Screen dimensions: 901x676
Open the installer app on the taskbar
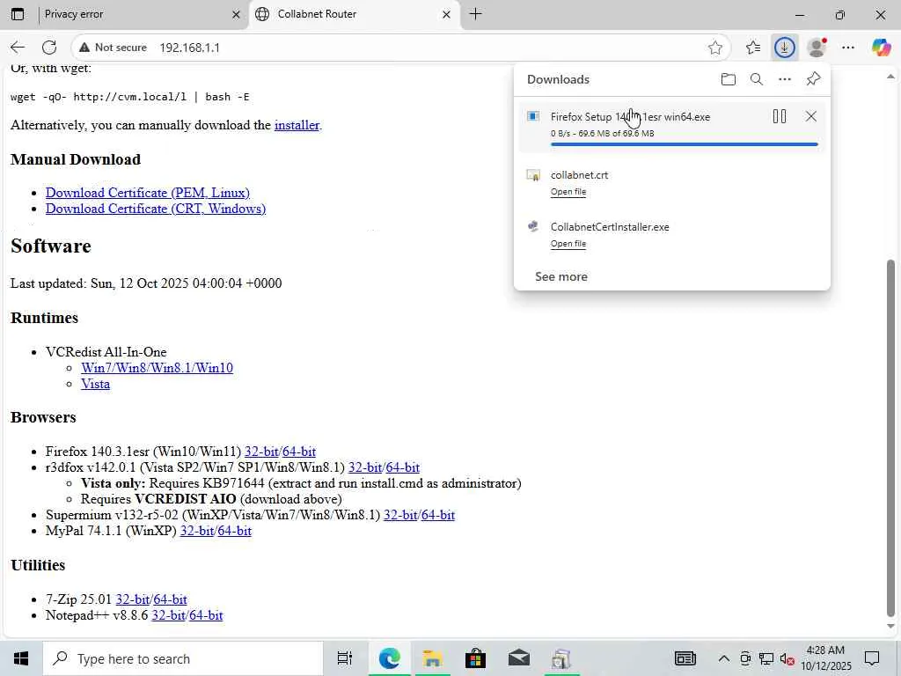pyautogui.click(x=561, y=658)
